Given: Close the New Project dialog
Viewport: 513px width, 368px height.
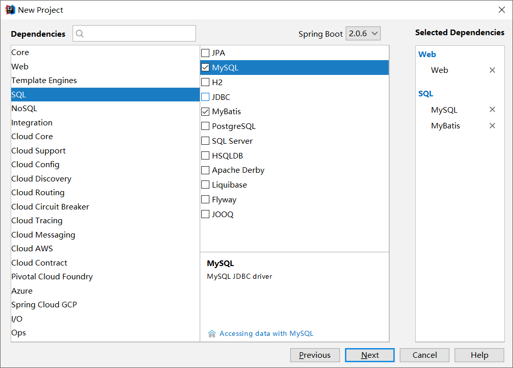Looking at the screenshot, I should [x=501, y=10].
